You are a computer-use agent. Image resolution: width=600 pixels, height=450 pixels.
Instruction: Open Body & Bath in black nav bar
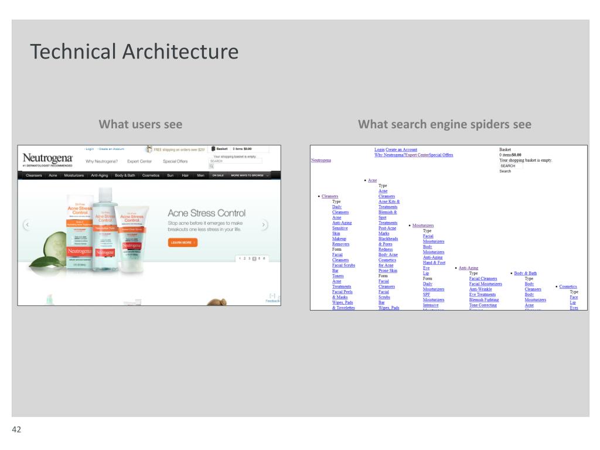coord(125,175)
